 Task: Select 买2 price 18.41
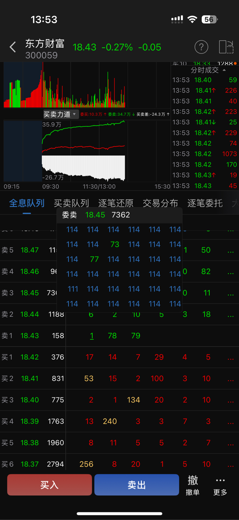point(30,379)
